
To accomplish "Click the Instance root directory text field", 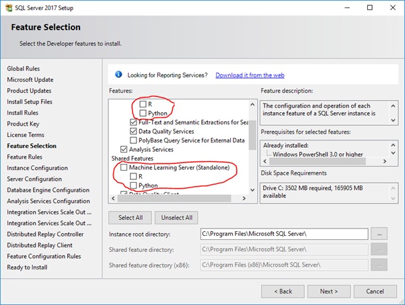I will pyautogui.click(x=284, y=234).
